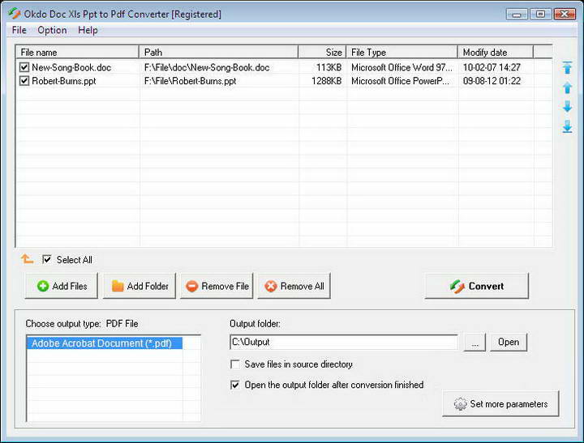Select the Robert-Burns.ppt file name
This screenshot has height=443, width=584.
[x=64, y=81]
